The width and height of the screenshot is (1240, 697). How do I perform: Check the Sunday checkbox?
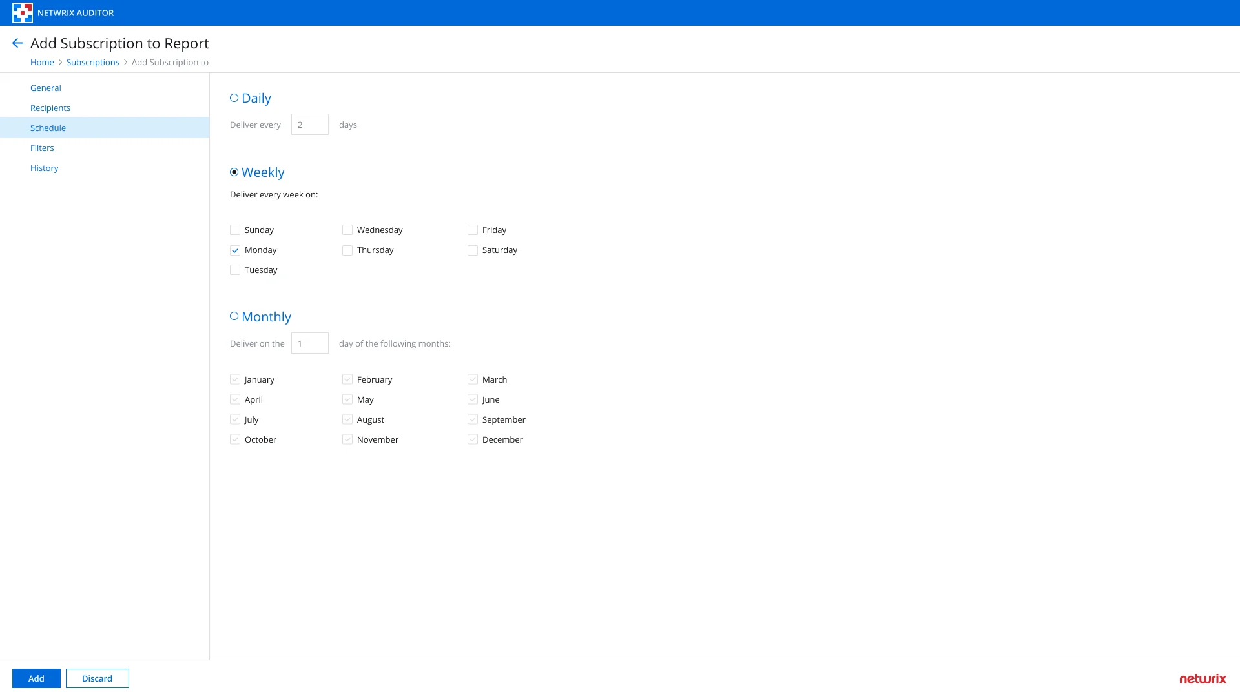point(235,230)
